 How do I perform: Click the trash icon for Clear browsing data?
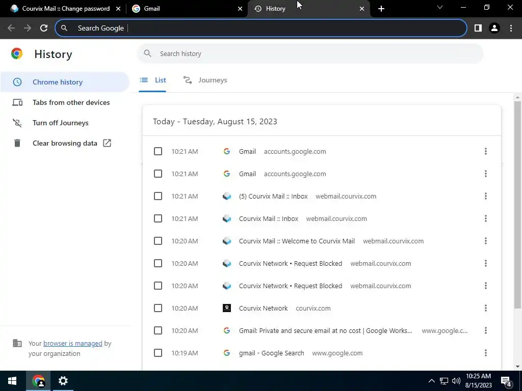[17, 143]
